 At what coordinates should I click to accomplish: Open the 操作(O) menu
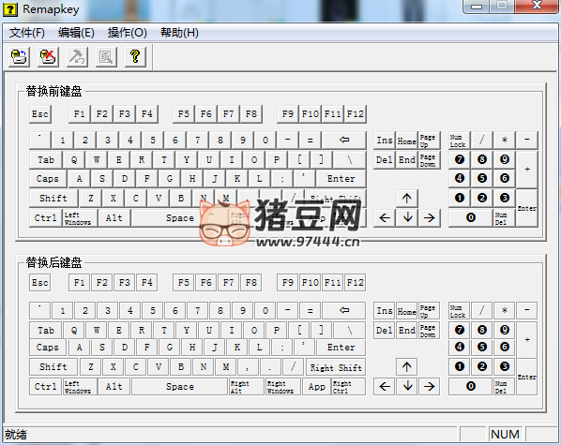pyautogui.click(x=128, y=33)
